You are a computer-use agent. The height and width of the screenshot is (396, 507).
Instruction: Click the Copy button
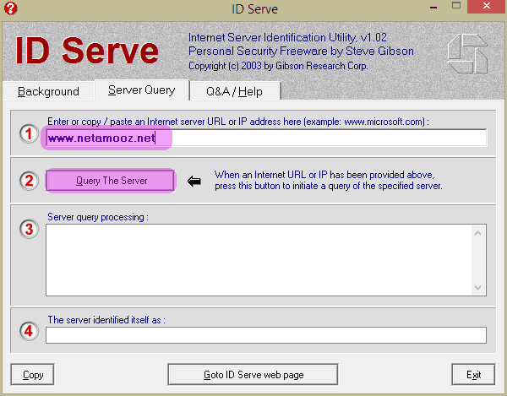pyautogui.click(x=33, y=375)
